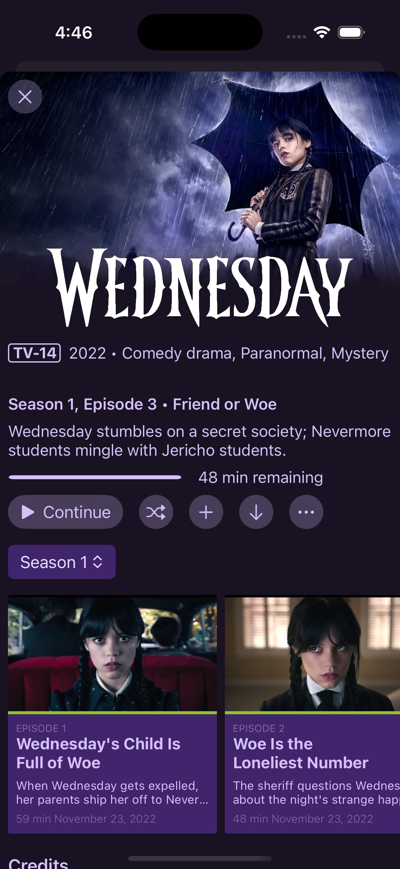Select Woe Is the Loneliest Number title
Screen dimensions: 400x869
point(300,753)
